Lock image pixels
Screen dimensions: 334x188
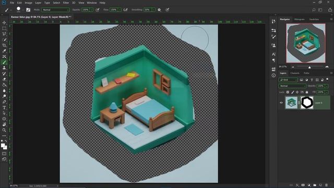pos(292,92)
